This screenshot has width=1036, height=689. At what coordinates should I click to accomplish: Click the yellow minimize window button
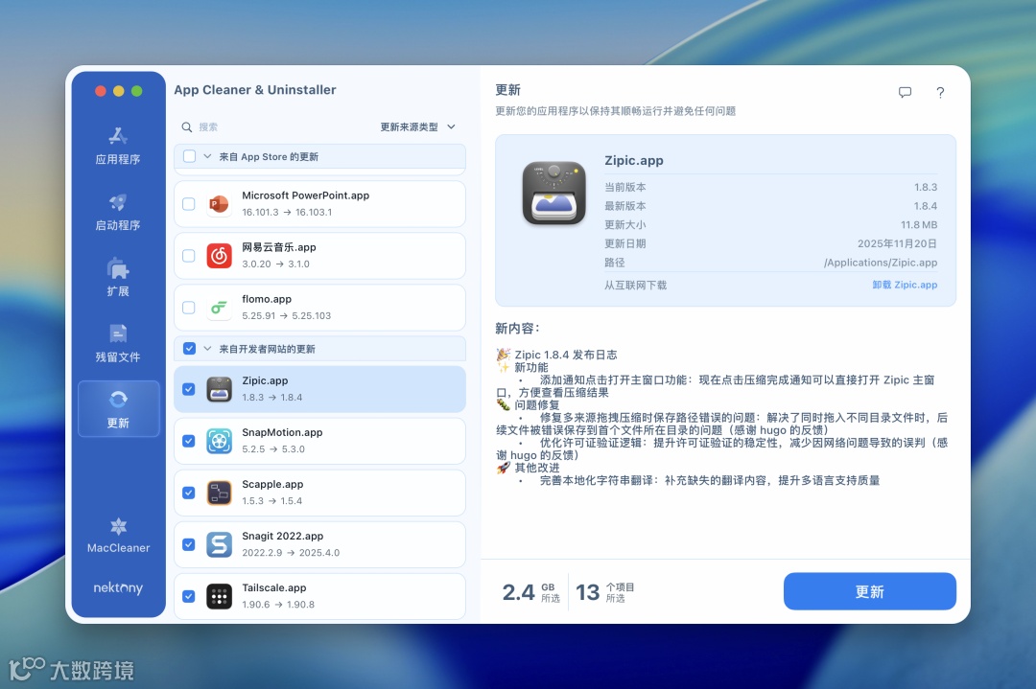(x=119, y=91)
